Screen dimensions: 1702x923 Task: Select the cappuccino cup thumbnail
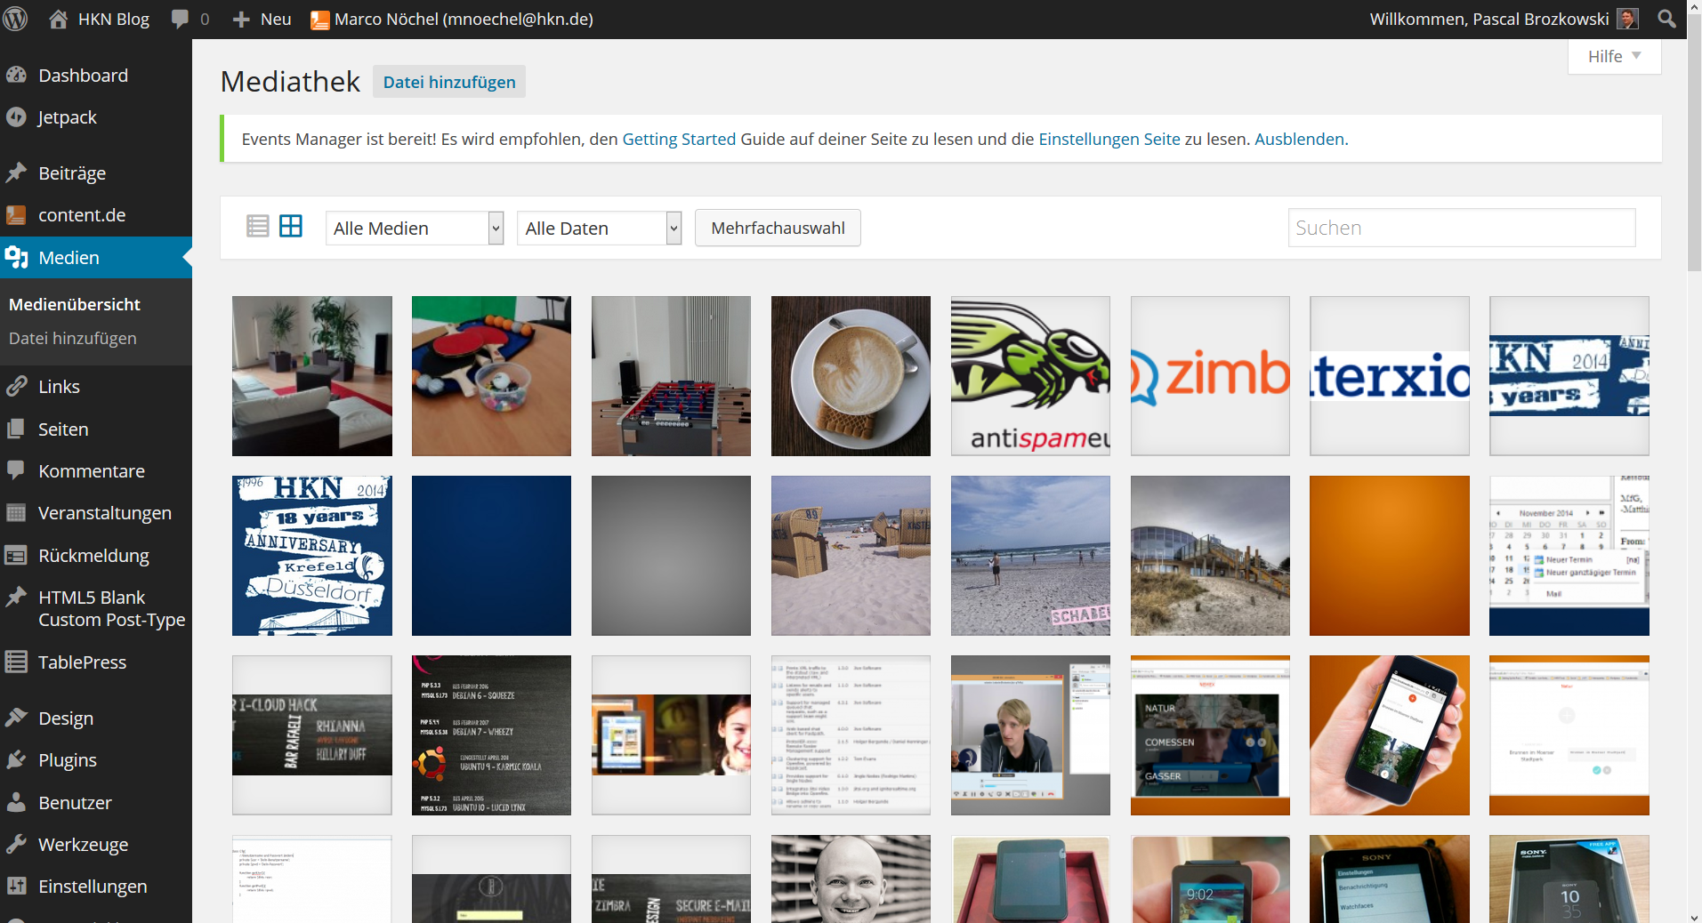click(851, 376)
